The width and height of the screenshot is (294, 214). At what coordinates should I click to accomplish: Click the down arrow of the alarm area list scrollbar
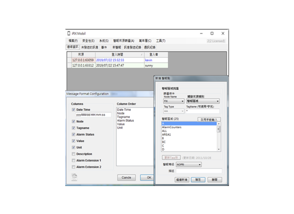[x=219, y=149]
